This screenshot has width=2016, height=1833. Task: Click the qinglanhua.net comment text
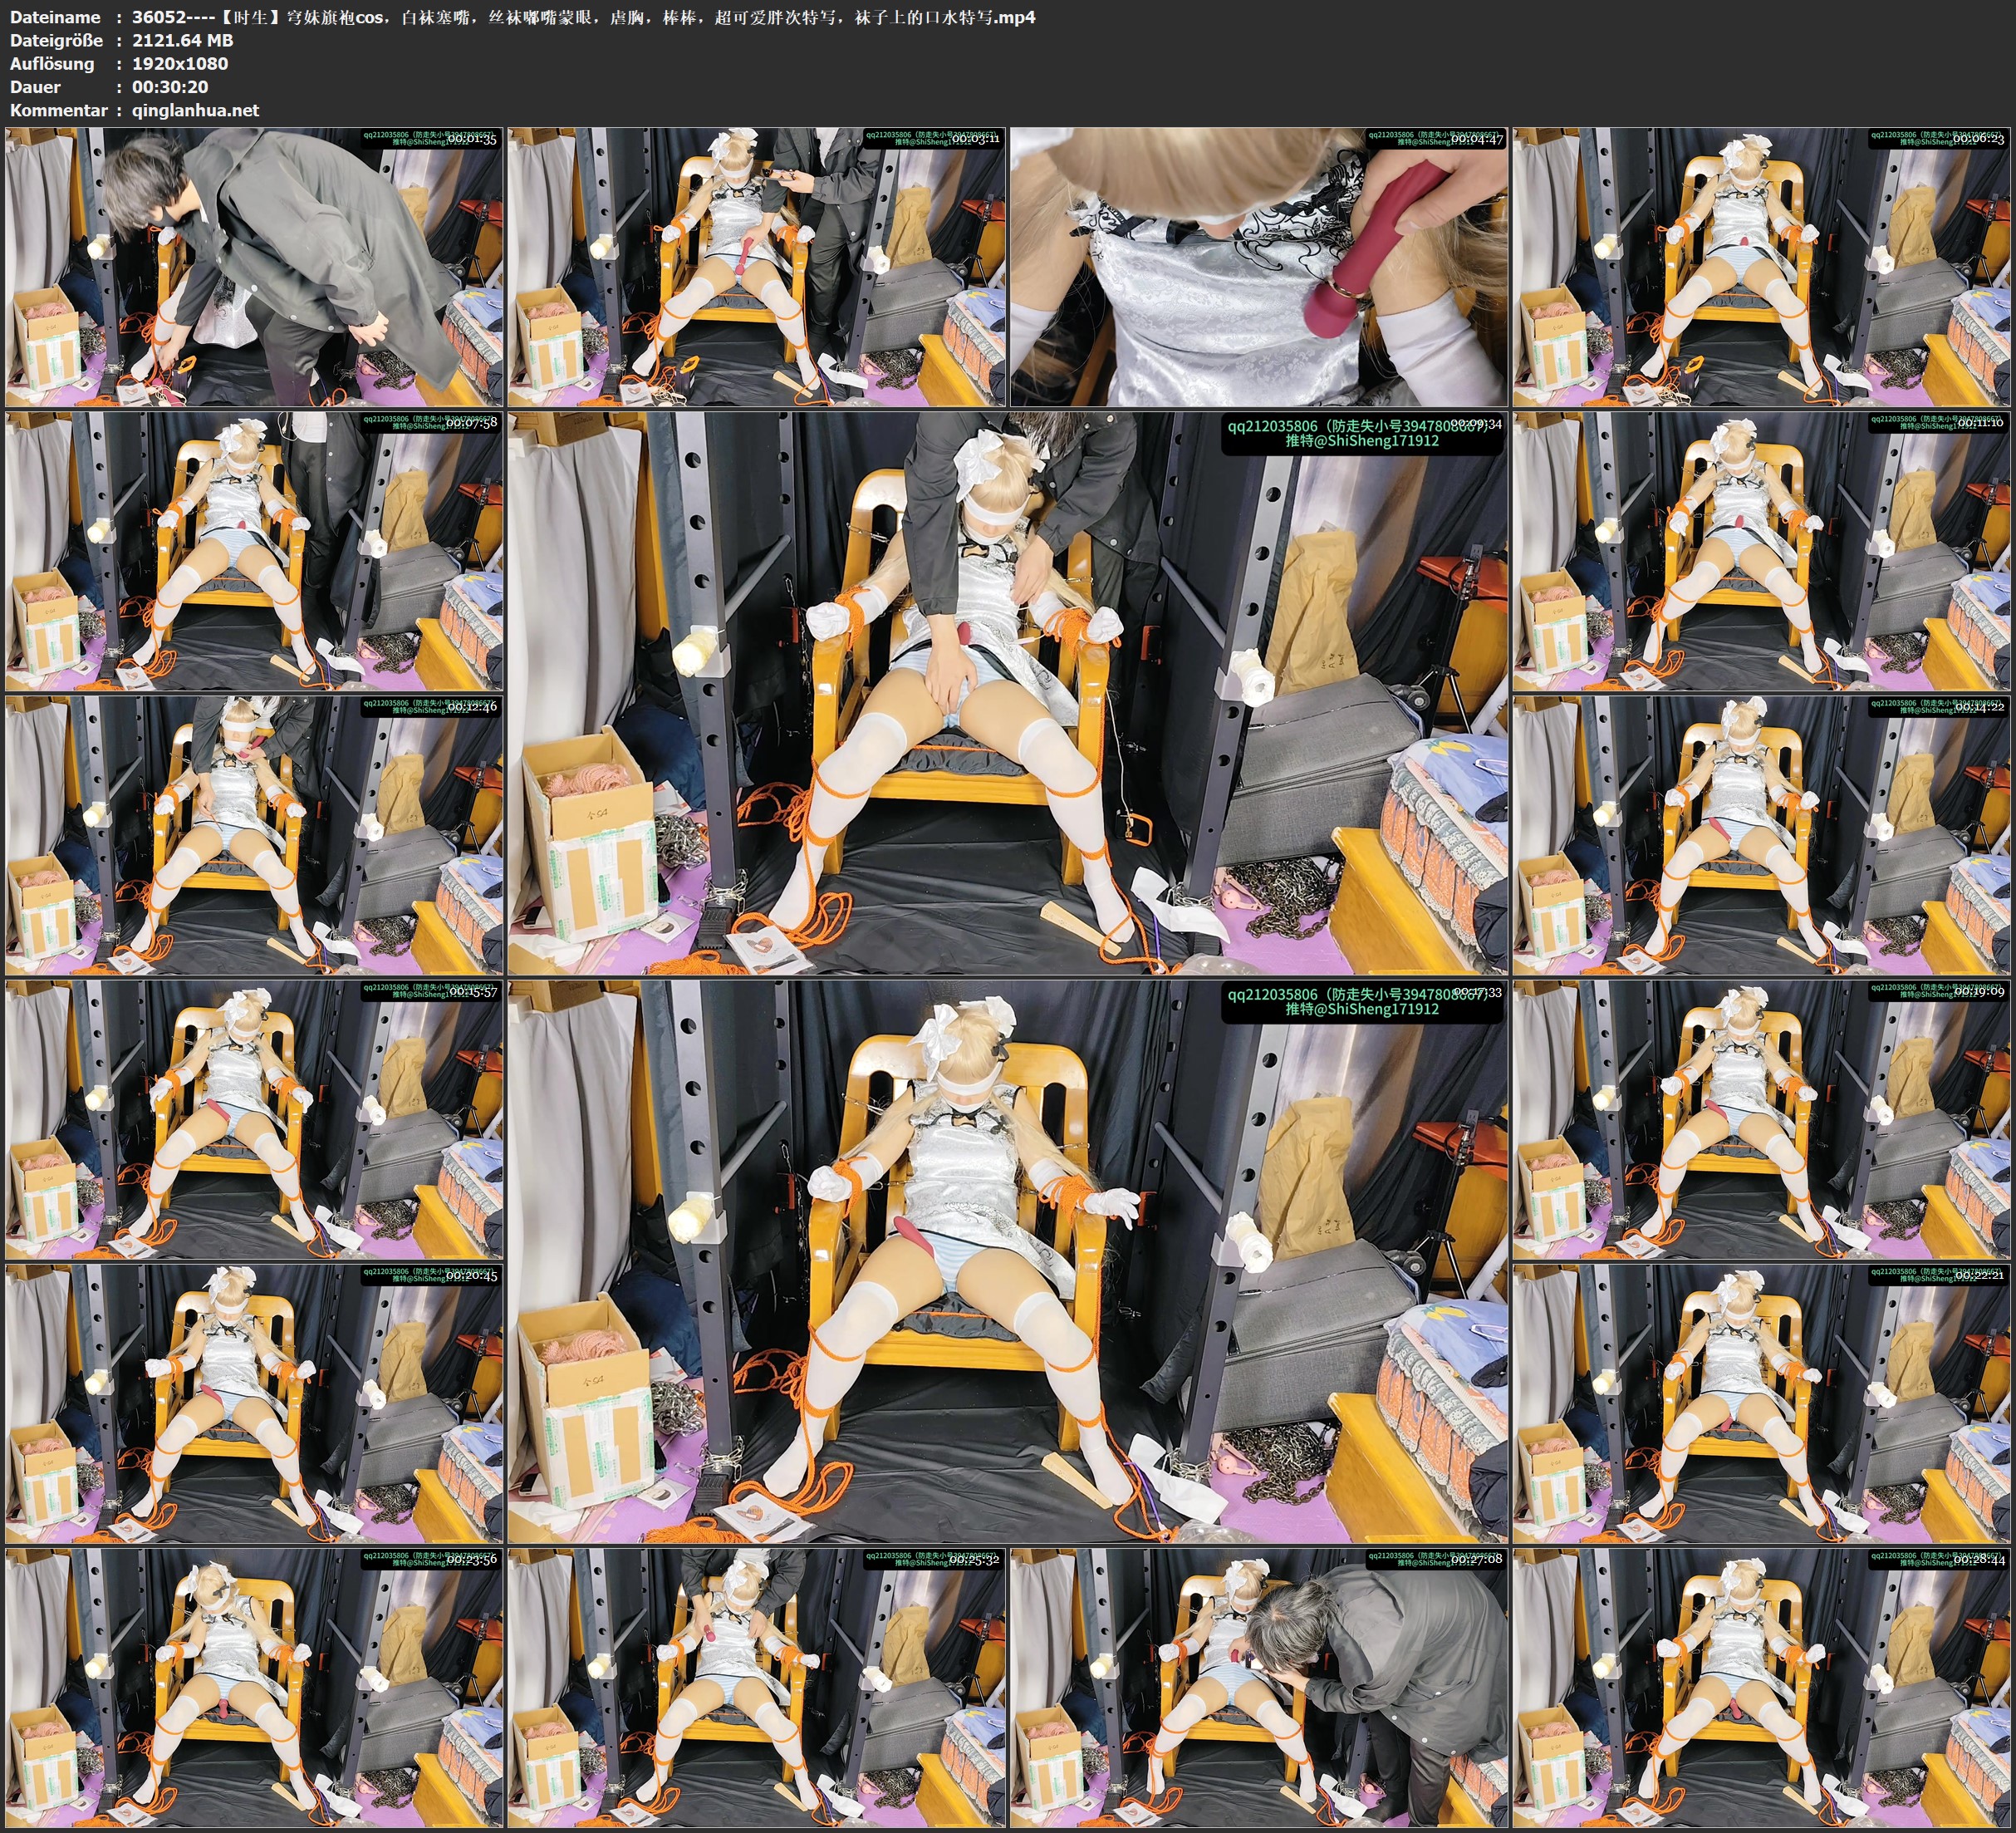point(196,111)
